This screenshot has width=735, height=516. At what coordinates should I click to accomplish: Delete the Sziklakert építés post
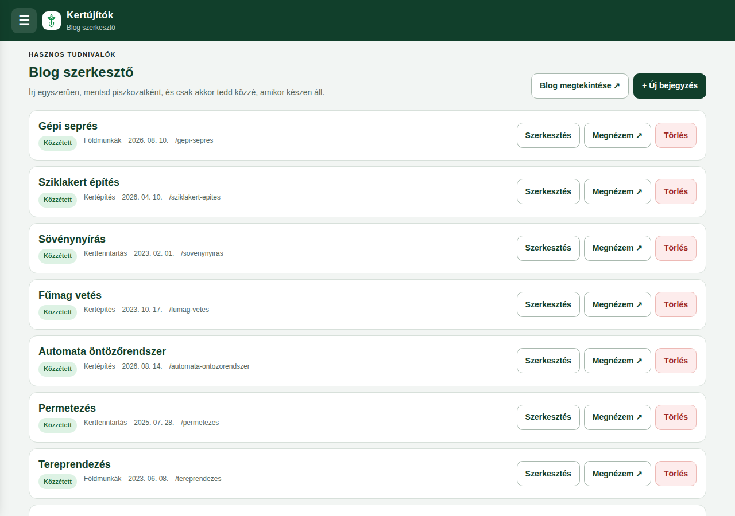(676, 191)
